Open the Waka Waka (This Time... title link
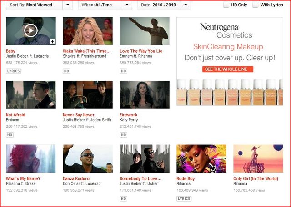 tap(87, 51)
